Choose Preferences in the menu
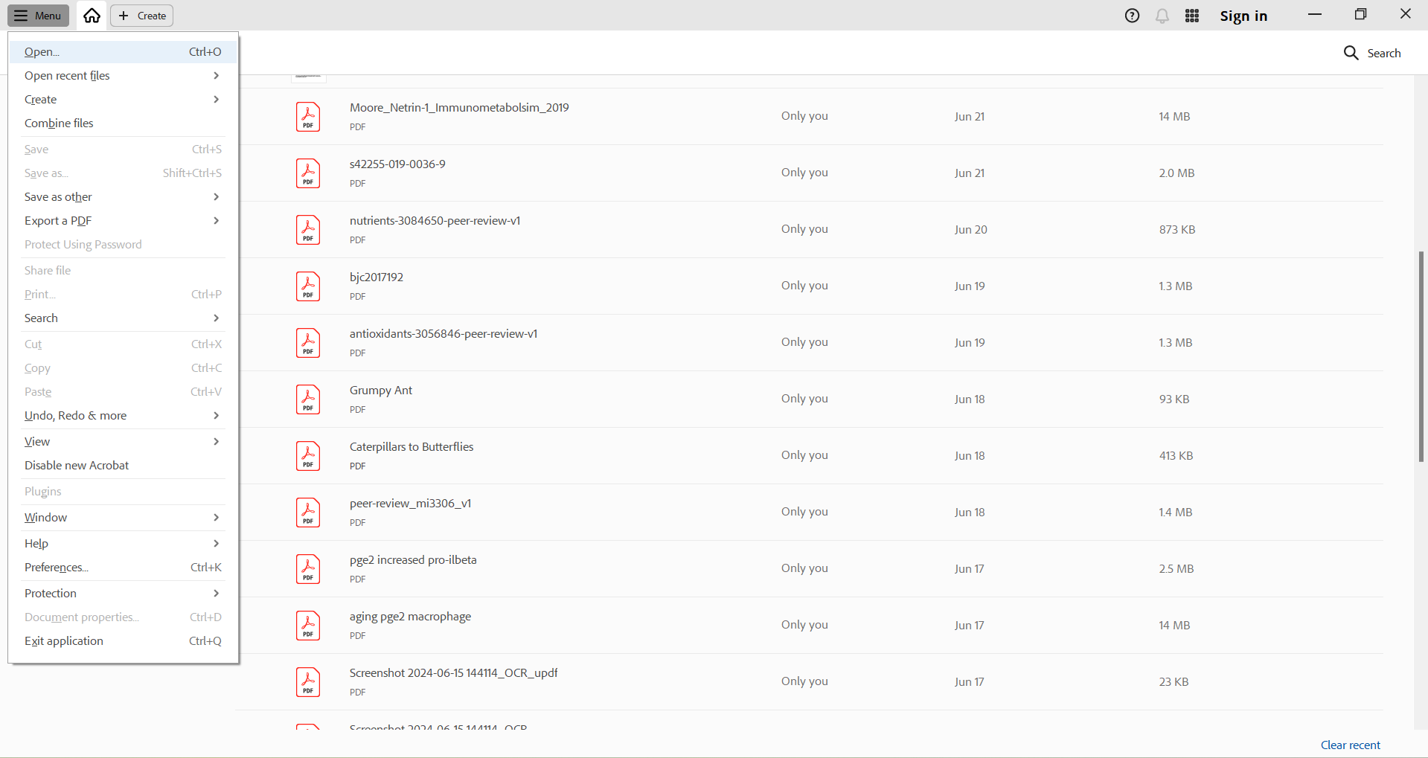Screen dimensions: 1428x758 [x=57, y=568]
